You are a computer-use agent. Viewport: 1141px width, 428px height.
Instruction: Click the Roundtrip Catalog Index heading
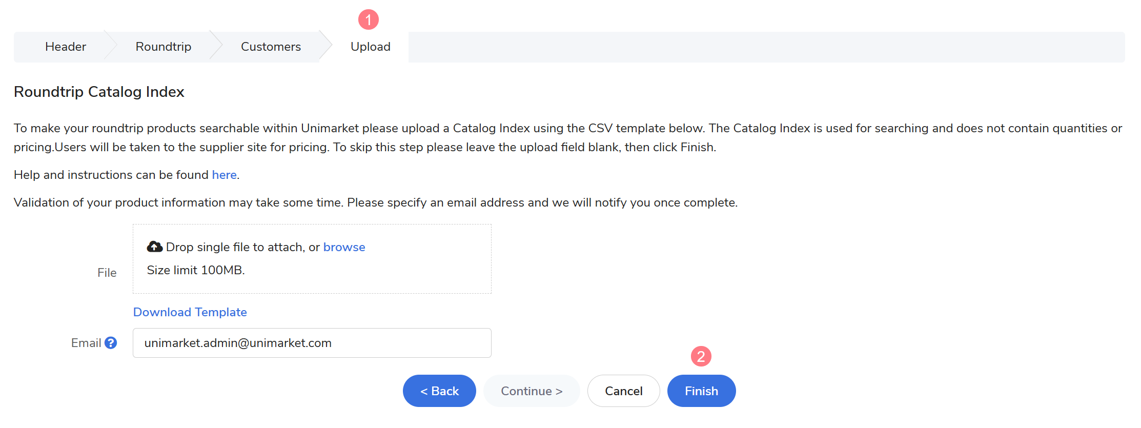point(99,92)
